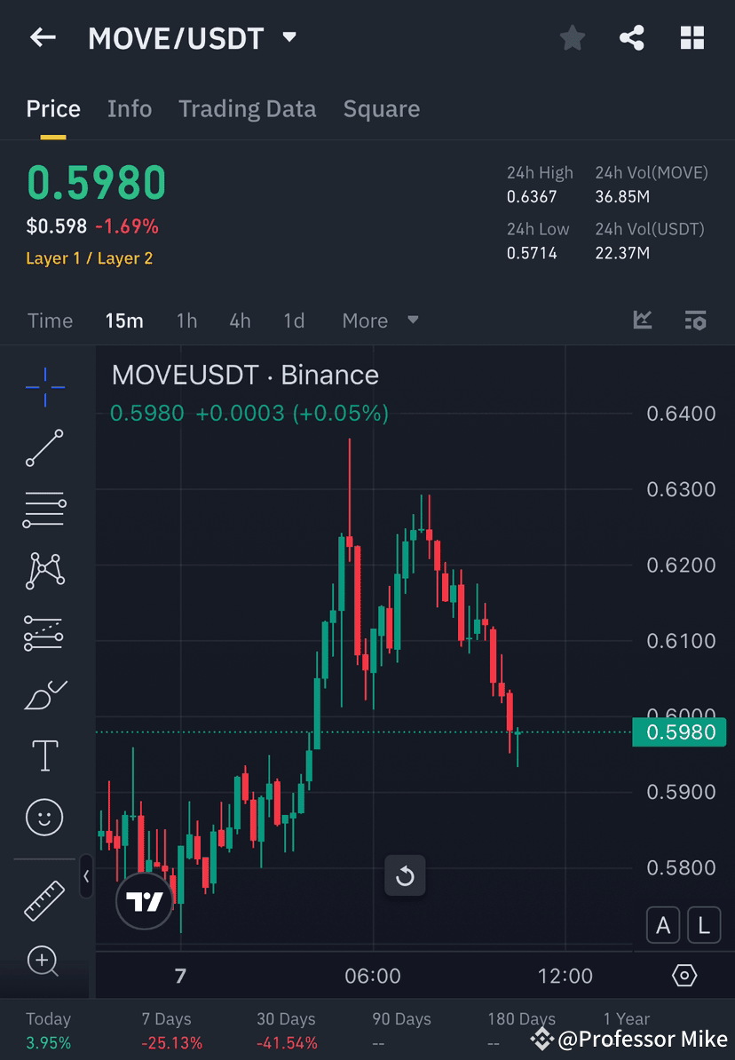Switch to the Trading Data tab
Screen dimensions: 735x1060
[x=247, y=108]
